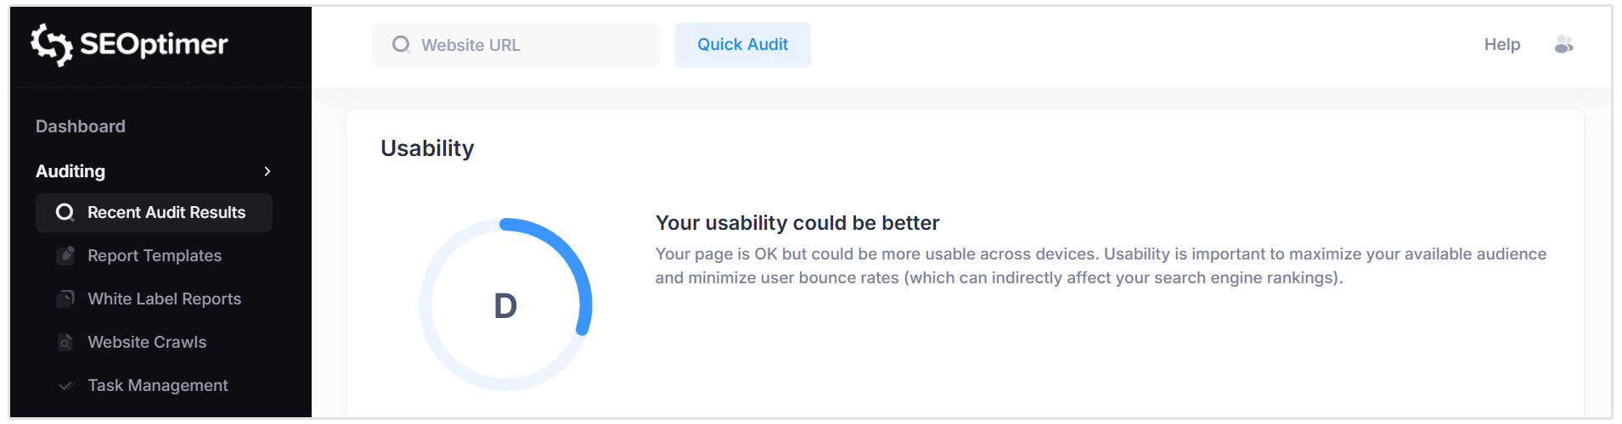Open Task Management page

point(158,386)
